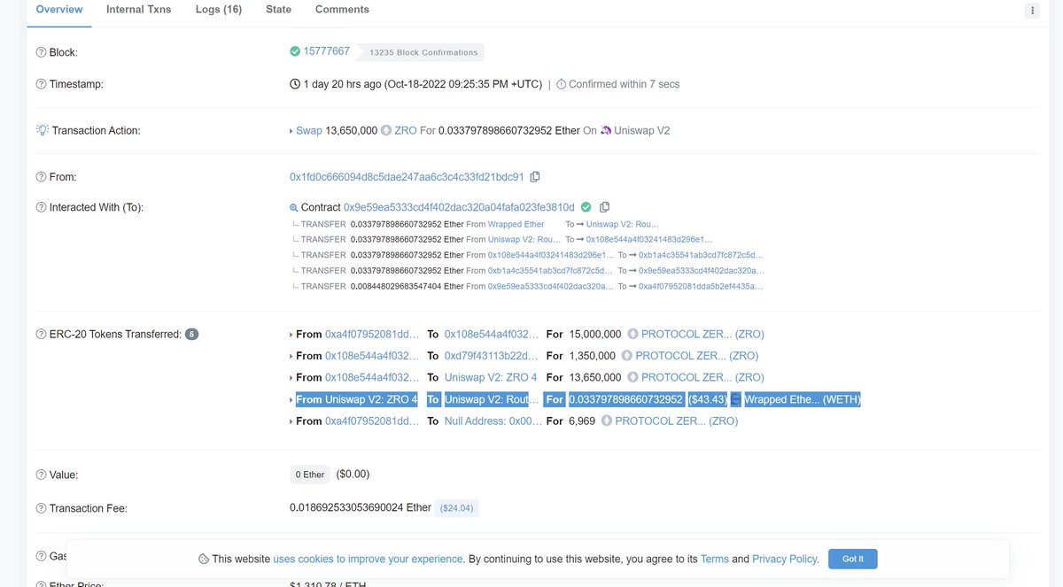Screen dimensions: 1063x587
Task: Switch to the State tab
Action: (278, 10)
